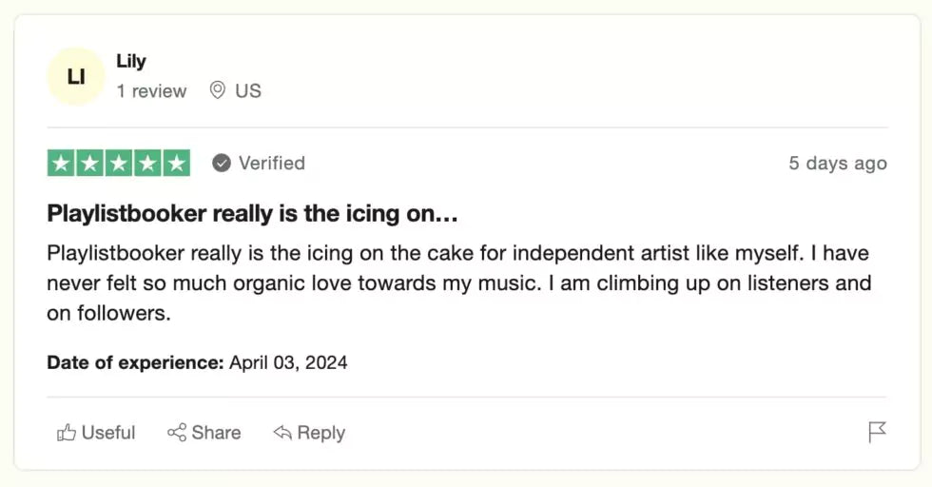Open the review title "Playlistbooker really is the icing on…"
The height and width of the screenshot is (487, 932).
253,214
